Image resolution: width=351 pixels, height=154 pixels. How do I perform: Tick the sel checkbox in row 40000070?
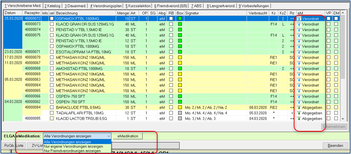click(52, 57)
